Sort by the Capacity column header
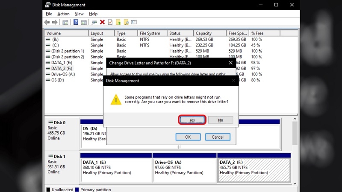 tap(210, 33)
